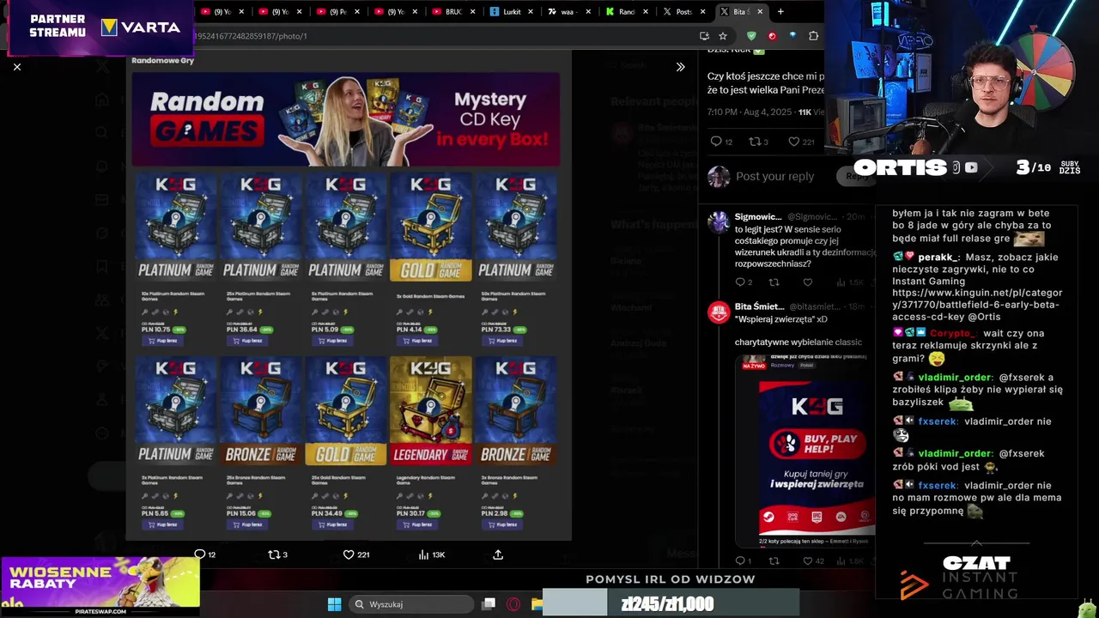1099x618 pixels.
Task: Select the first-row Gold Random Game box
Action: 431,227
